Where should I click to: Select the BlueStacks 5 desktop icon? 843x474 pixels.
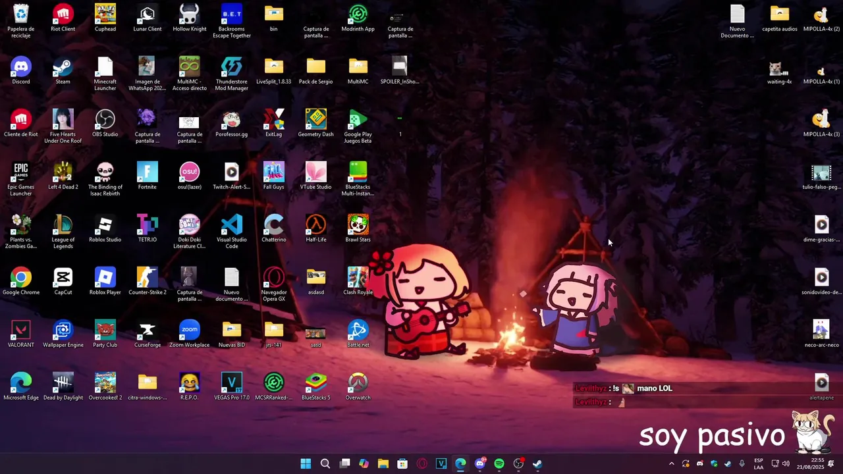pyautogui.click(x=316, y=387)
